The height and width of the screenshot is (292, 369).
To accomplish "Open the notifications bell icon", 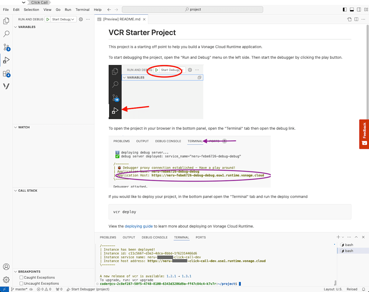I will click(x=363, y=289).
